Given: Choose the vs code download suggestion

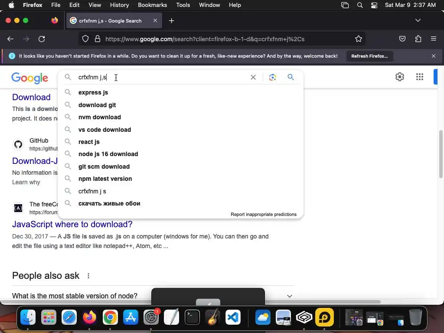Looking at the screenshot, I should 180,130.
